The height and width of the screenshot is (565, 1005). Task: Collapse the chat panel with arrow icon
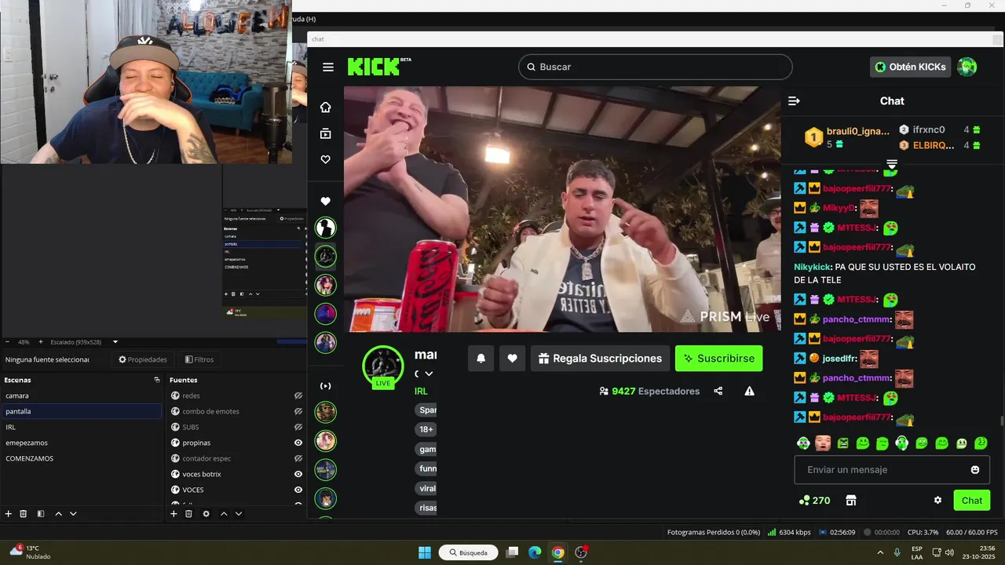(794, 100)
